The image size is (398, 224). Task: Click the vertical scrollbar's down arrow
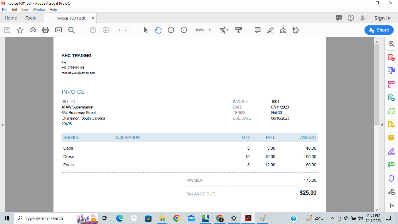(376, 210)
